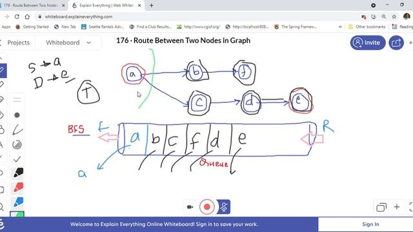This screenshot has height=232, width=413.
Task: Open the Chrome profile avatar
Action: point(407,16)
